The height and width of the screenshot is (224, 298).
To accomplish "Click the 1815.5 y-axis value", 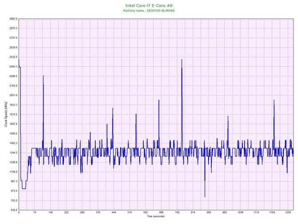I will [x=13, y=114].
